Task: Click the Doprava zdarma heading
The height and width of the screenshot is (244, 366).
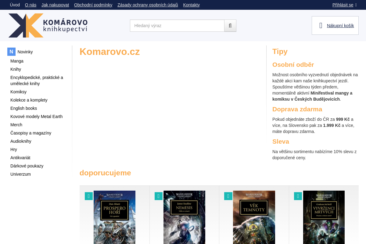Action: (x=297, y=109)
